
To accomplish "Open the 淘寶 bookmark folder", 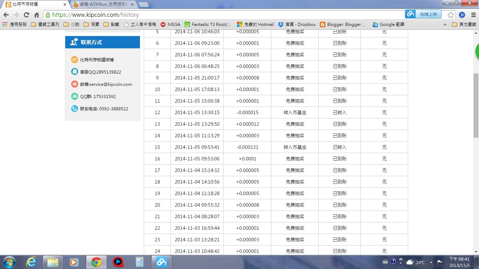I will (x=92, y=25).
